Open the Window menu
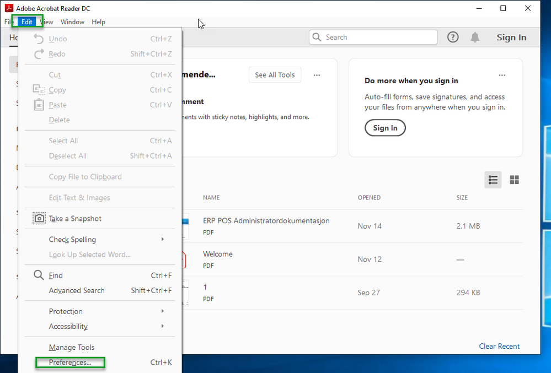Viewport: 551px width, 373px height. click(x=72, y=21)
